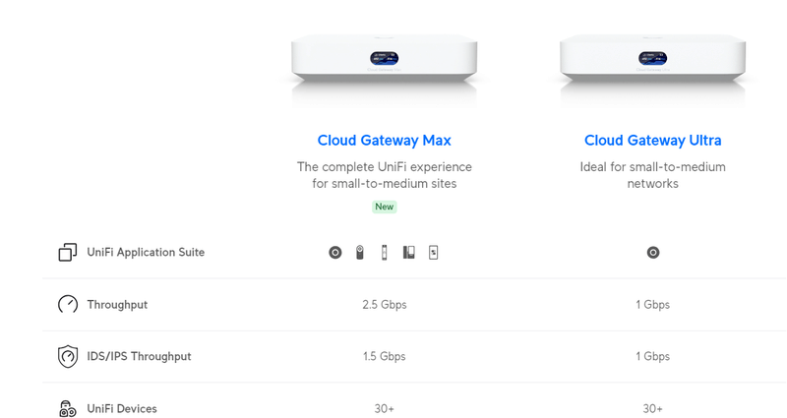Image resolution: width=787 pixels, height=418 pixels.
Task: Click the Throughput gauge icon
Action: [x=68, y=304]
